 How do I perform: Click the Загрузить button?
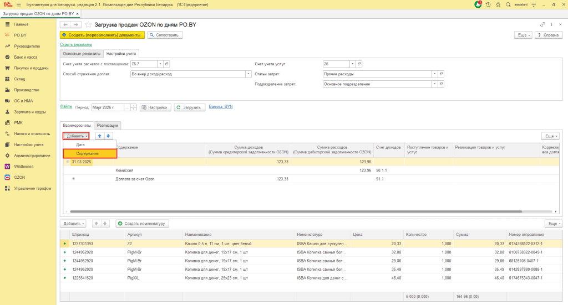tap(190, 107)
